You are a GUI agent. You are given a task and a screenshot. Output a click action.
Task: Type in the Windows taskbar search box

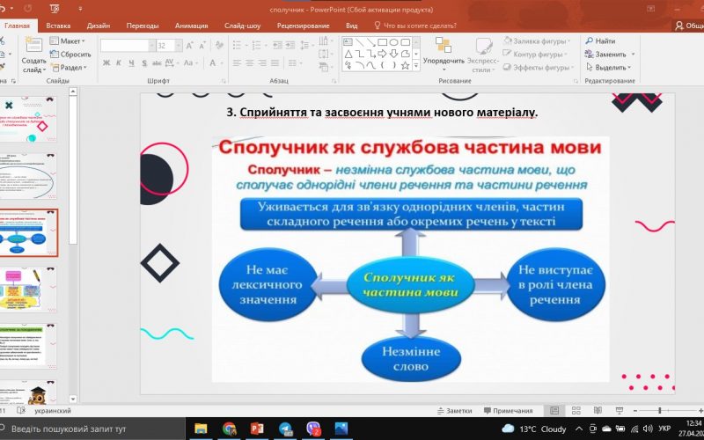point(88,429)
